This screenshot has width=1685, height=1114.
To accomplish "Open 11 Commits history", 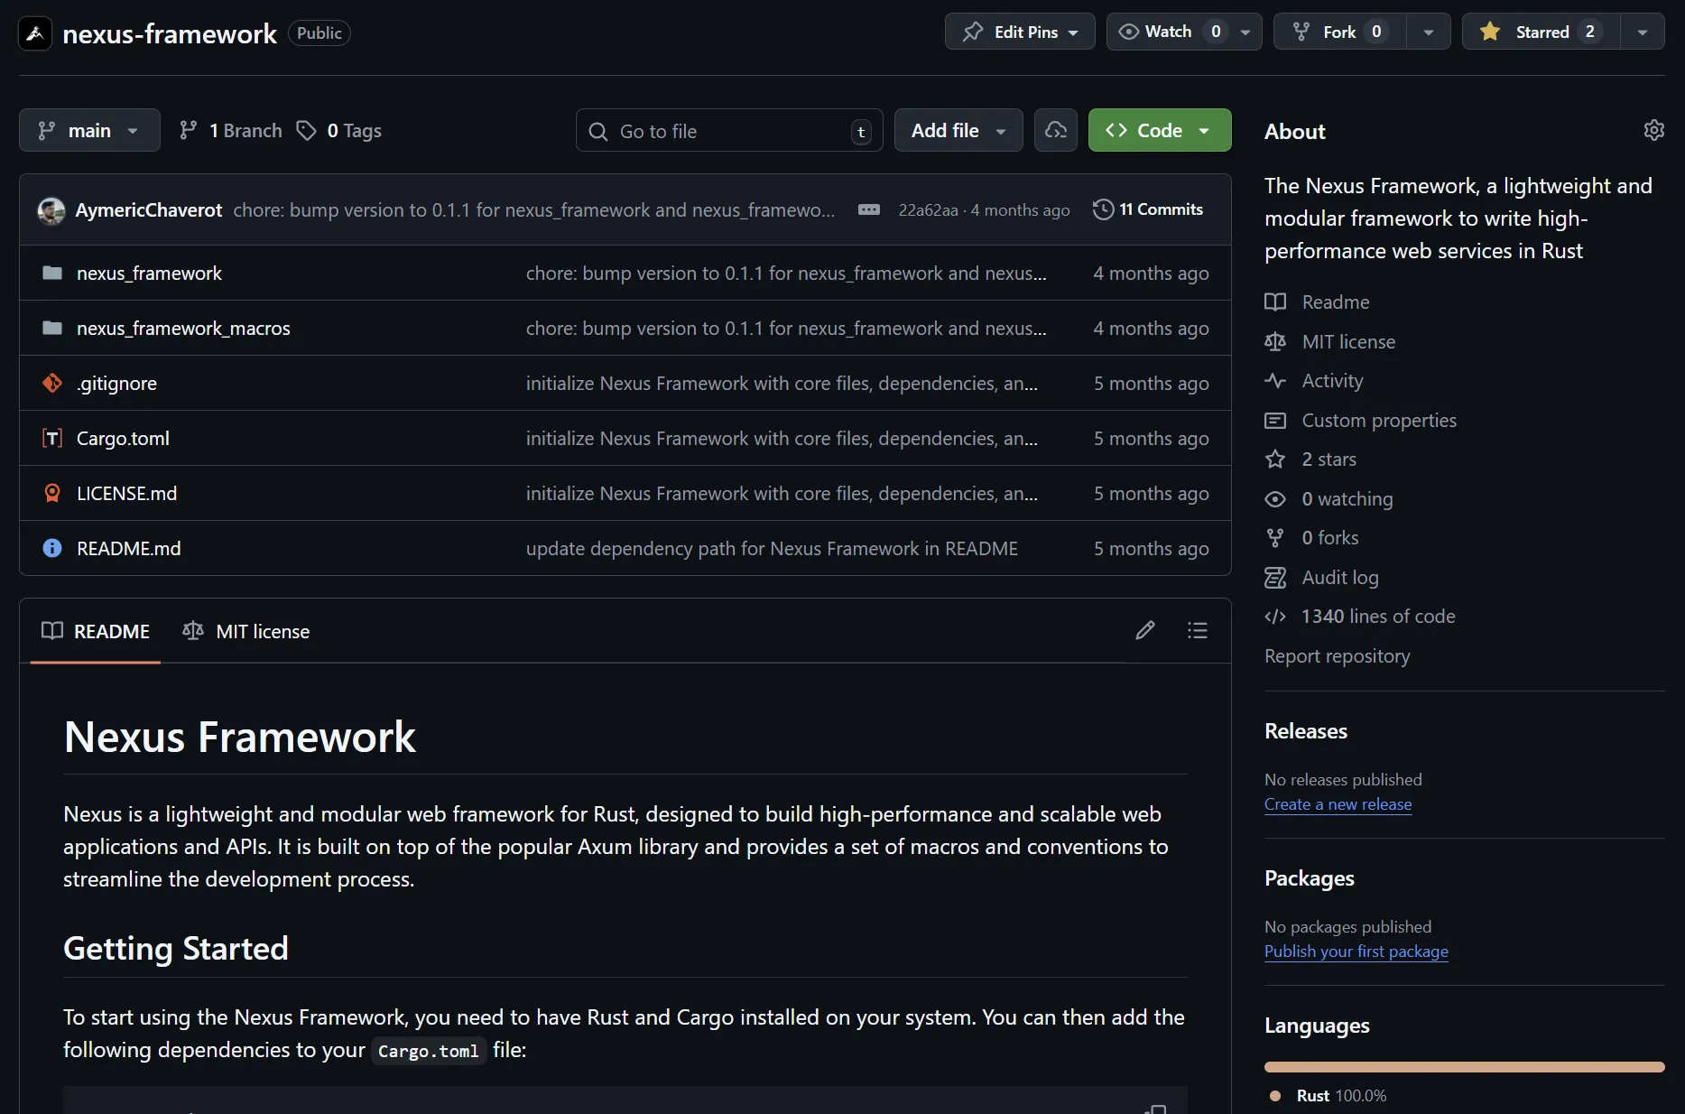I will pyautogui.click(x=1148, y=209).
